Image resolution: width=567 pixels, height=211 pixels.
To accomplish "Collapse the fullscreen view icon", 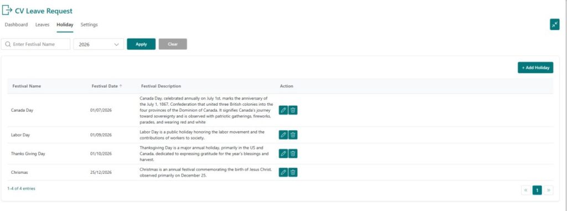I will (554, 24).
